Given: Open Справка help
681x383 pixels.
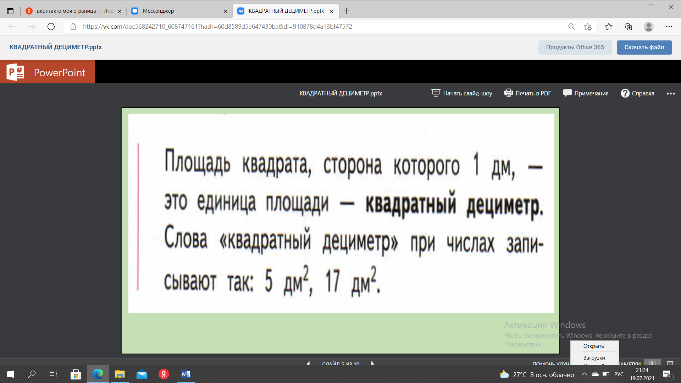Looking at the screenshot, I should [637, 93].
